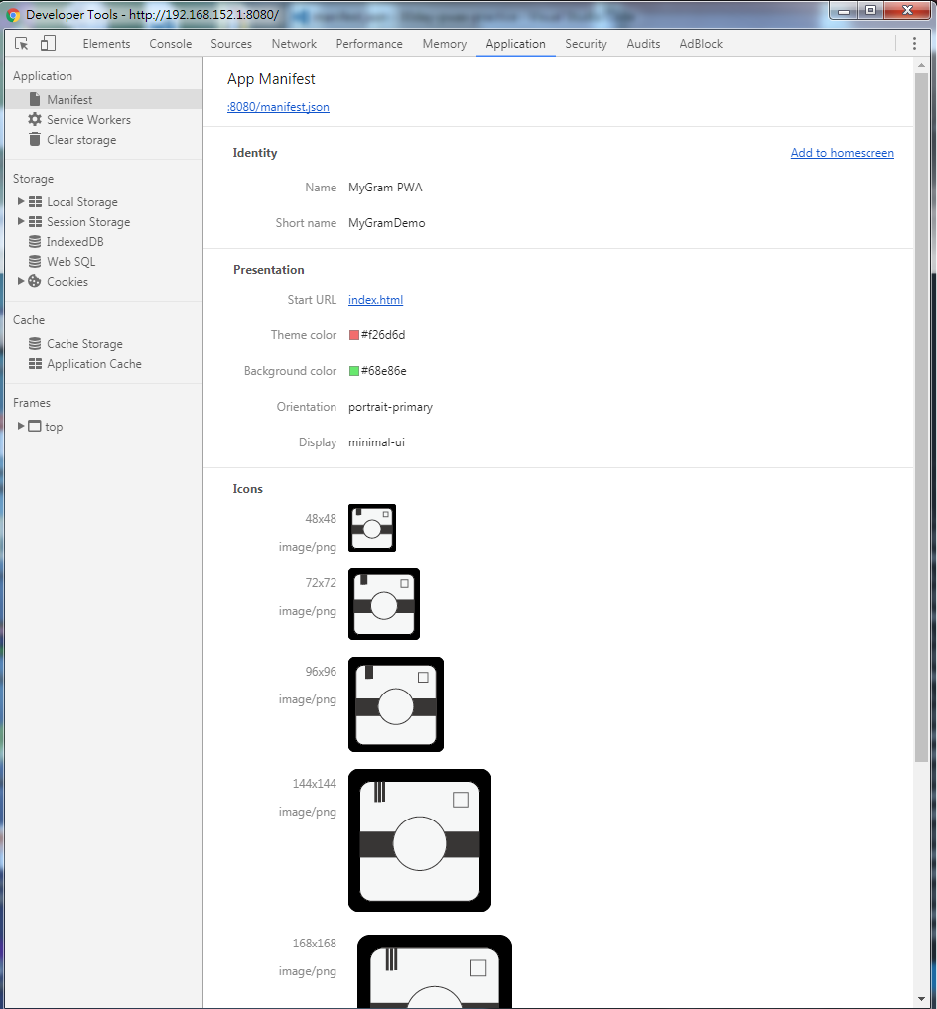This screenshot has height=1009, width=937.
Task: Select the Application tab
Action: pos(515,43)
